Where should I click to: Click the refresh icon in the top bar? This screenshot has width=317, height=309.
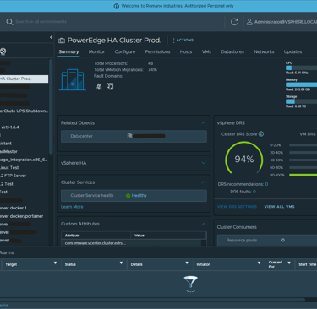tap(234, 22)
